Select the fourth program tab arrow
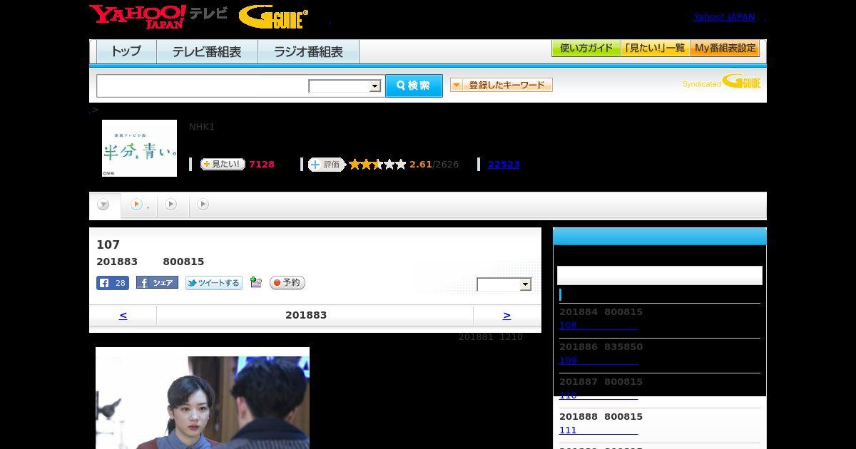Viewport: 856px width, 449px height. (x=203, y=205)
